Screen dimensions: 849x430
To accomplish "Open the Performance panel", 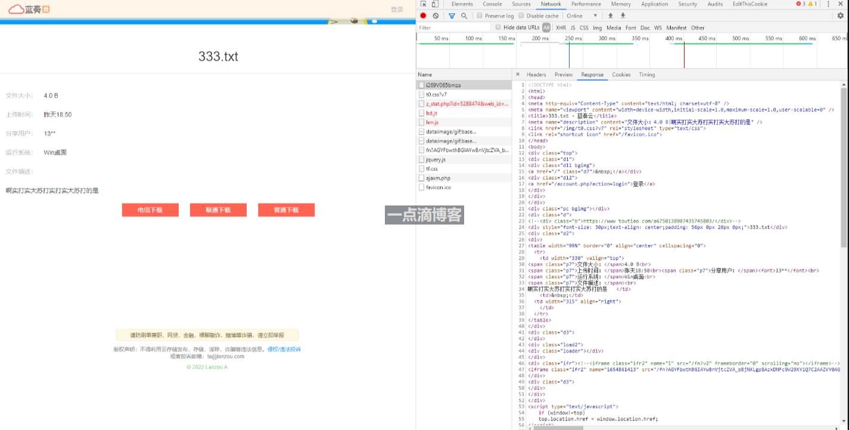I will click(586, 4).
